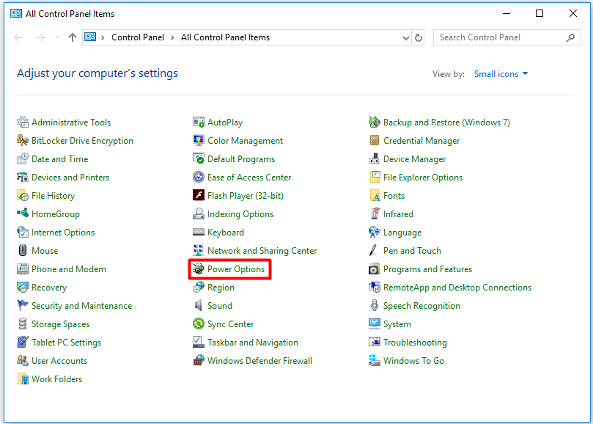Open File Explorer Options link

click(423, 178)
